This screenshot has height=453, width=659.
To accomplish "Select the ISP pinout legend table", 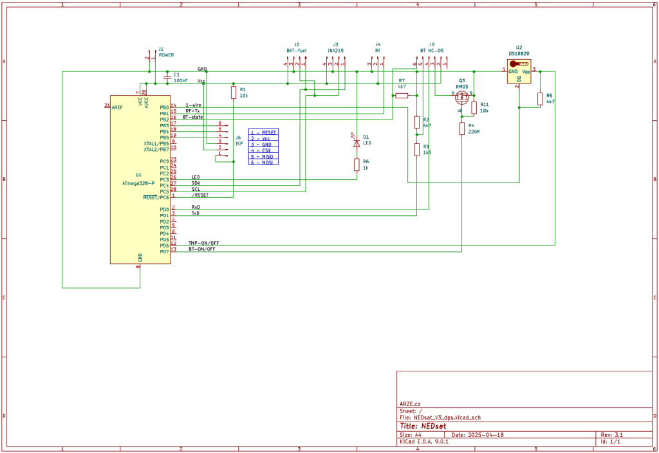I will [x=263, y=147].
